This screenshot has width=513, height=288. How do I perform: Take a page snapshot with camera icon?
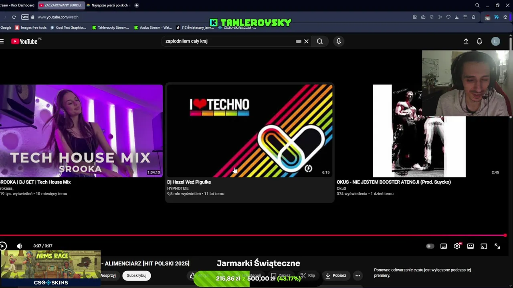[x=423, y=17]
